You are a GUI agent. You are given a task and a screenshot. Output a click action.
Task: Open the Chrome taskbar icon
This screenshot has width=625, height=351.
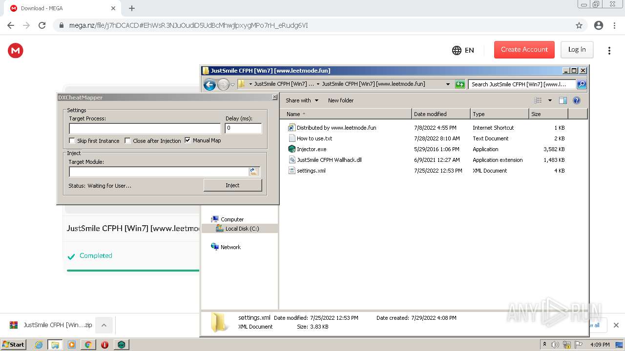coord(88,345)
